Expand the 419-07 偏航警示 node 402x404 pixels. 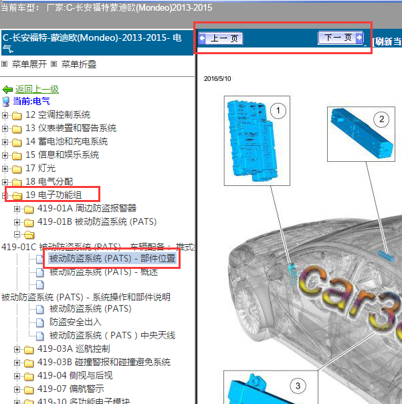click(17, 389)
